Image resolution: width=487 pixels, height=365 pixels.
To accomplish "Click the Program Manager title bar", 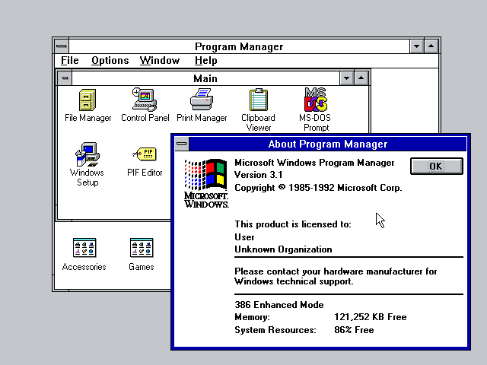I will (x=239, y=46).
